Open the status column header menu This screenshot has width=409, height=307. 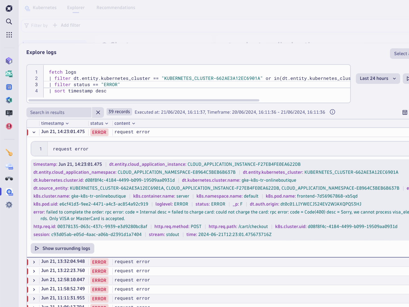99,123
